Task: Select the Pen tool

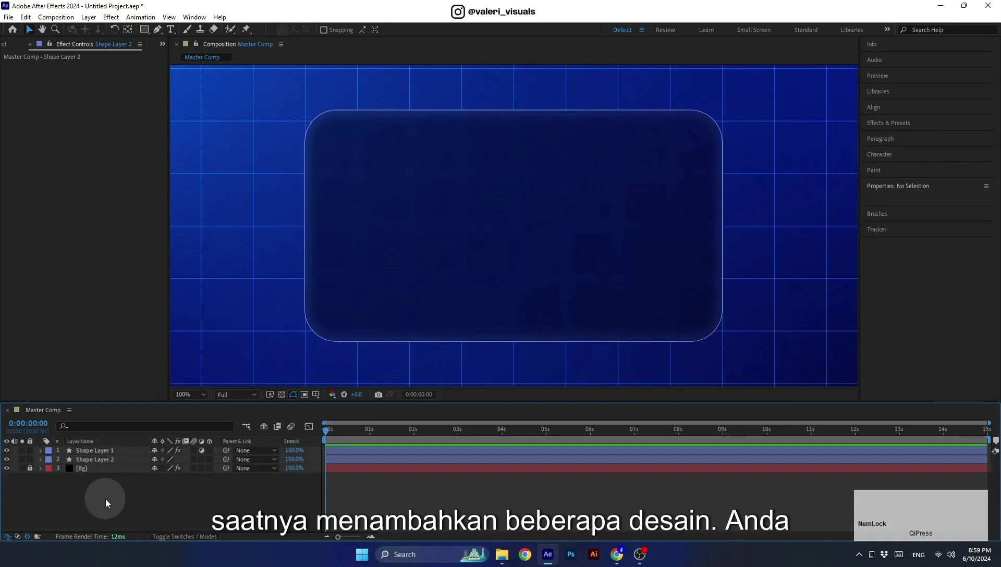Action: click(157, 30)
